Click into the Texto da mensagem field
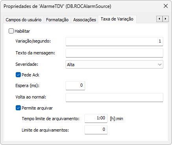Screen dimensions: 172x145 click(x=114, y=53)
